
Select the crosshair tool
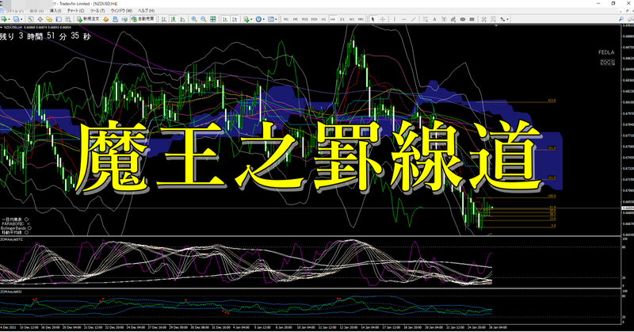[x=383, y=19]
